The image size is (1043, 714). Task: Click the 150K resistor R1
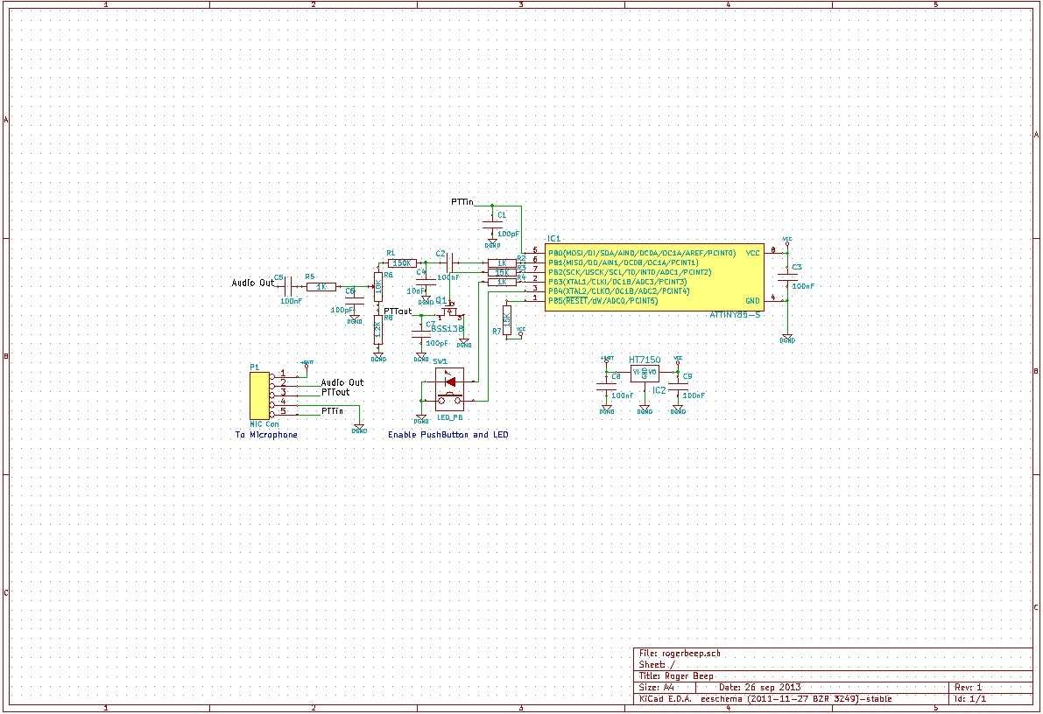pyautogui.click(x=402, y=262)
